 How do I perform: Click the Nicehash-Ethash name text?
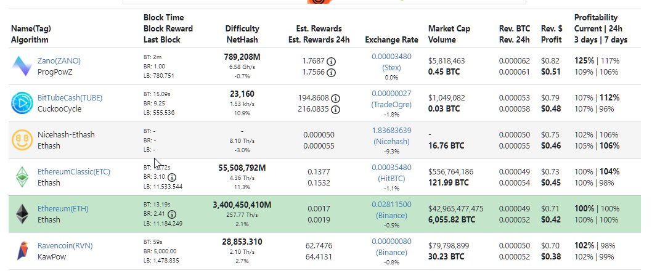[x=66, y=134]
